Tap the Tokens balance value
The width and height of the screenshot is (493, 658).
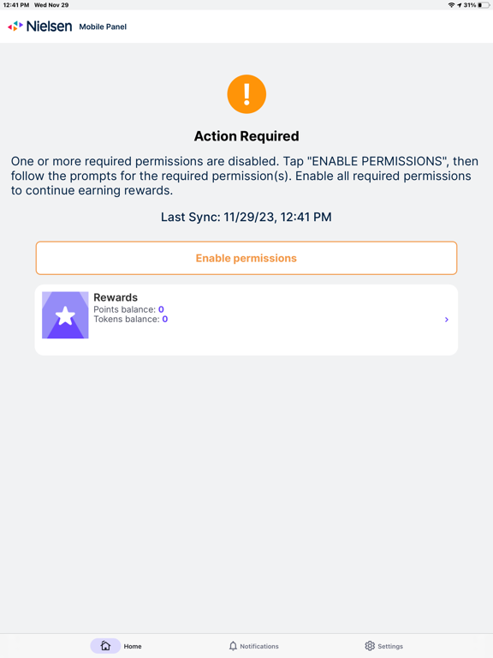(165, 319)
